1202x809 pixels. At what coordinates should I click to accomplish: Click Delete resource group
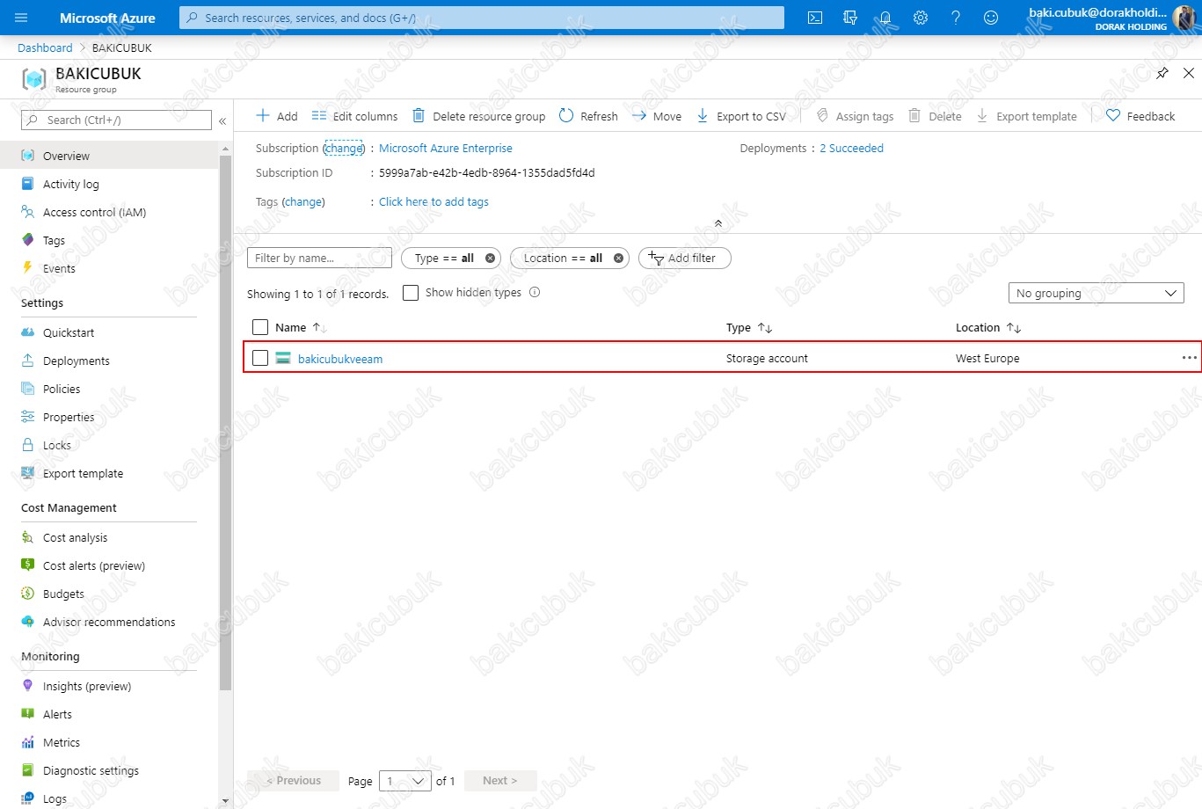click(479, 116)
